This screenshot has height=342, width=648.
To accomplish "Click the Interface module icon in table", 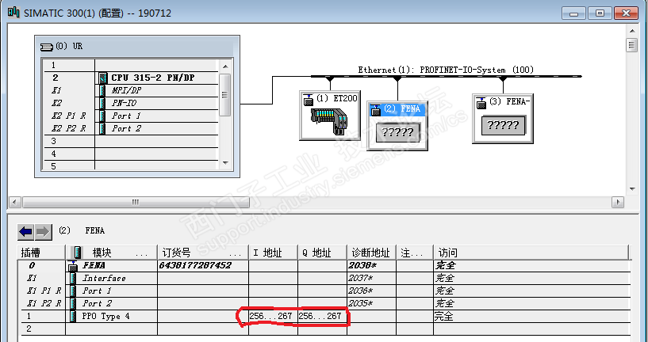I will (x=73, y=279).
